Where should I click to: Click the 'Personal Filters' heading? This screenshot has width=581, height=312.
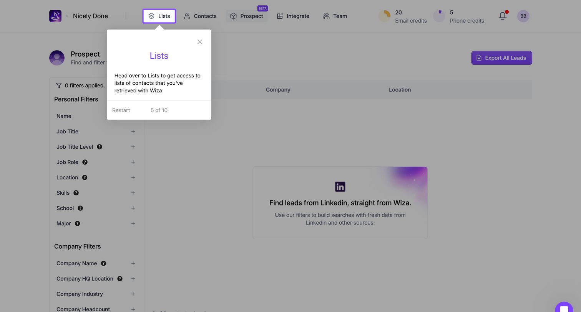click(x=76, y=99)
